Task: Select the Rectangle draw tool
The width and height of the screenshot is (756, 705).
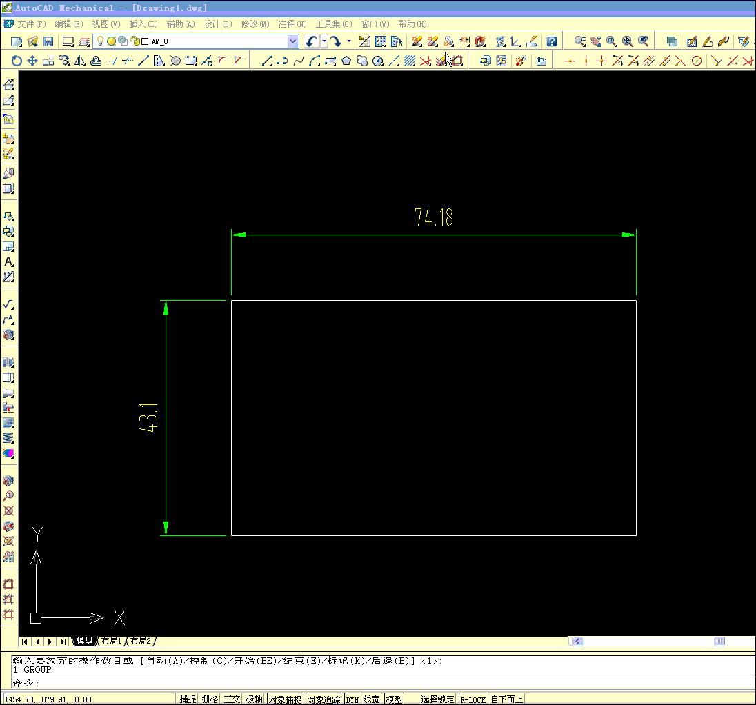Action: (330, 61)
